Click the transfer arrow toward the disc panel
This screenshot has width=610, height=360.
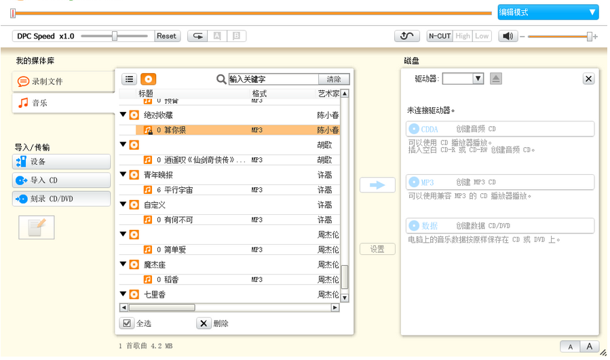click(x=377, y=185)
